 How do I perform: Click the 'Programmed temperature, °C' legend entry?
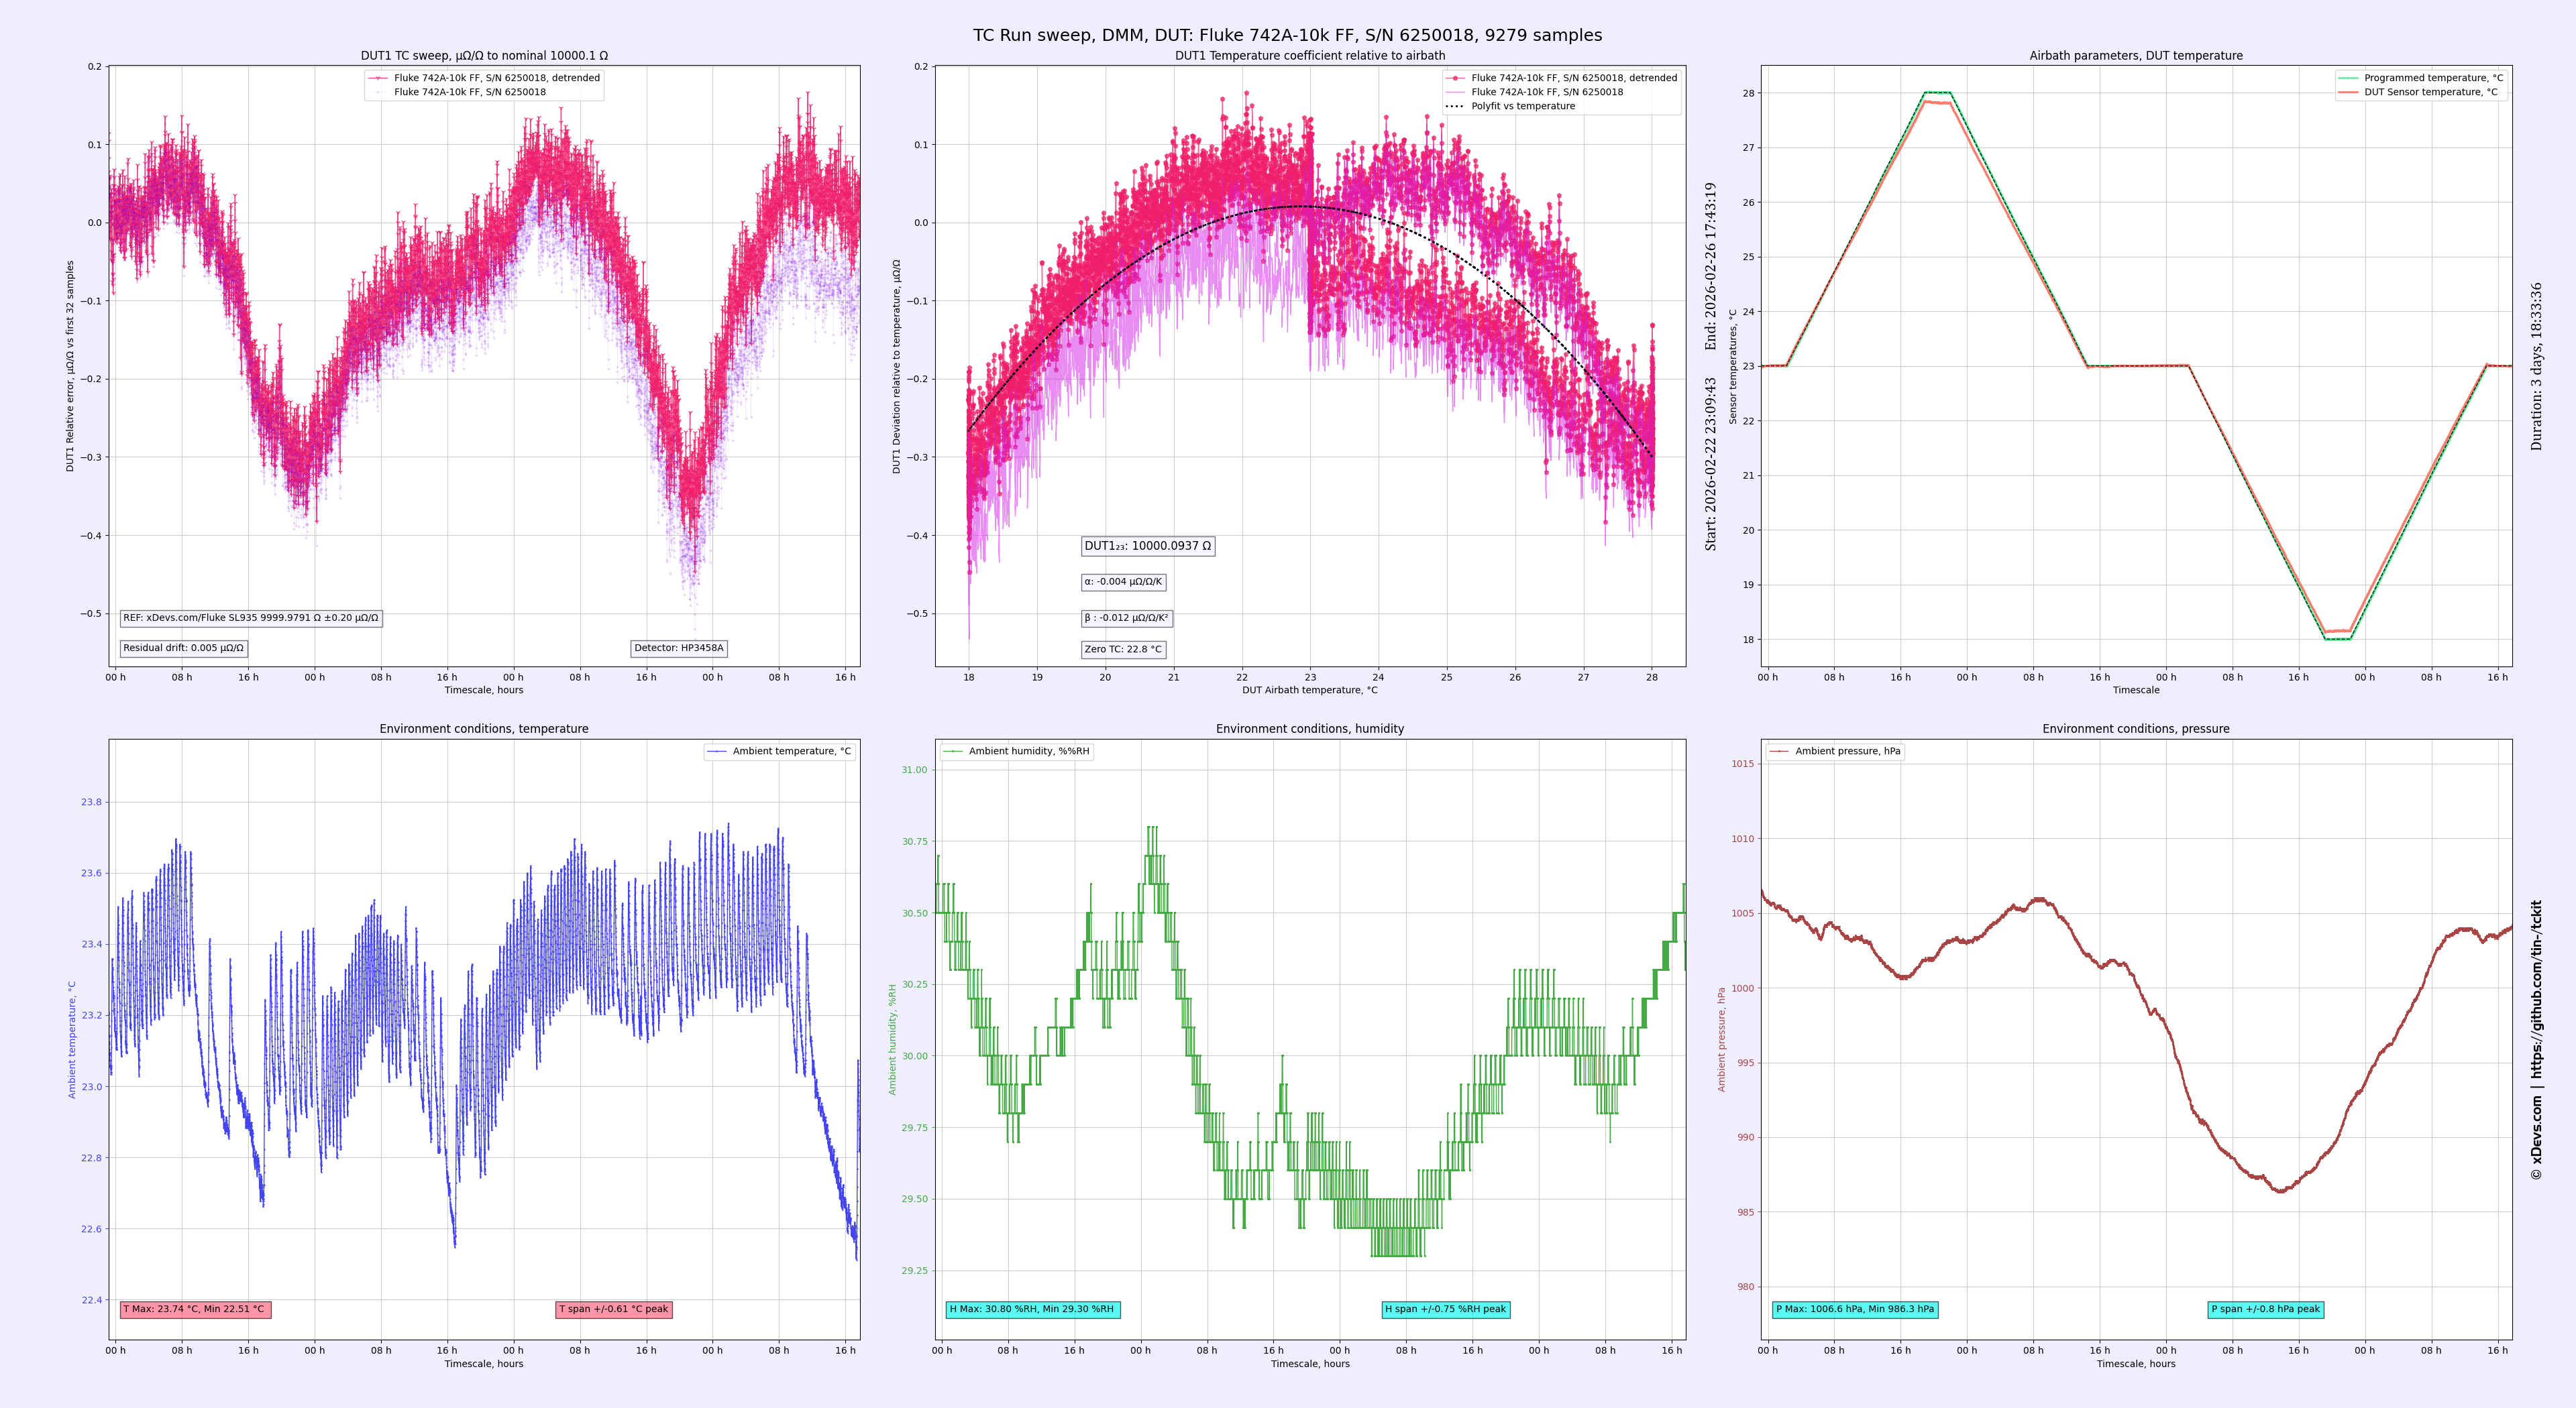[2433, 78]
